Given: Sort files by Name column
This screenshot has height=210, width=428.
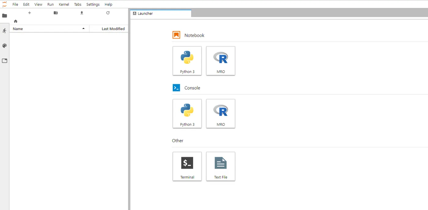Looking at the screenshot, I should point(49,29).
